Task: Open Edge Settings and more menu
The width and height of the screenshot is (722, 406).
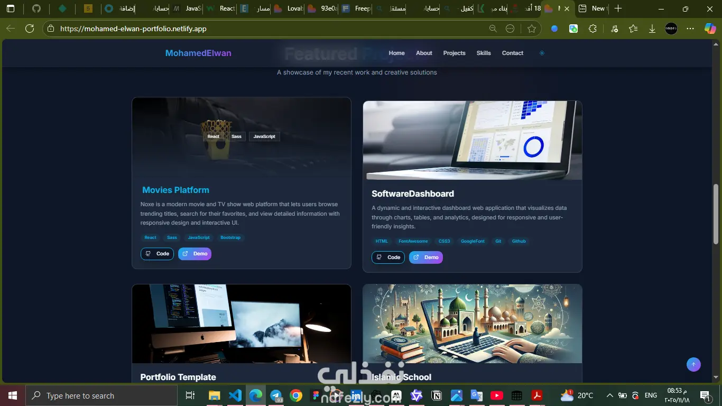Action: tap(690, 29)
